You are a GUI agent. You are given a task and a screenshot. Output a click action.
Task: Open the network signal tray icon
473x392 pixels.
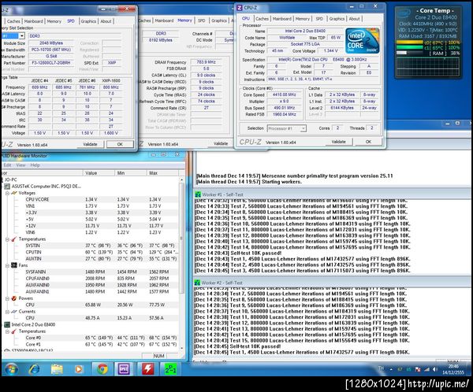pyautogui.click(x=426, y=369)
